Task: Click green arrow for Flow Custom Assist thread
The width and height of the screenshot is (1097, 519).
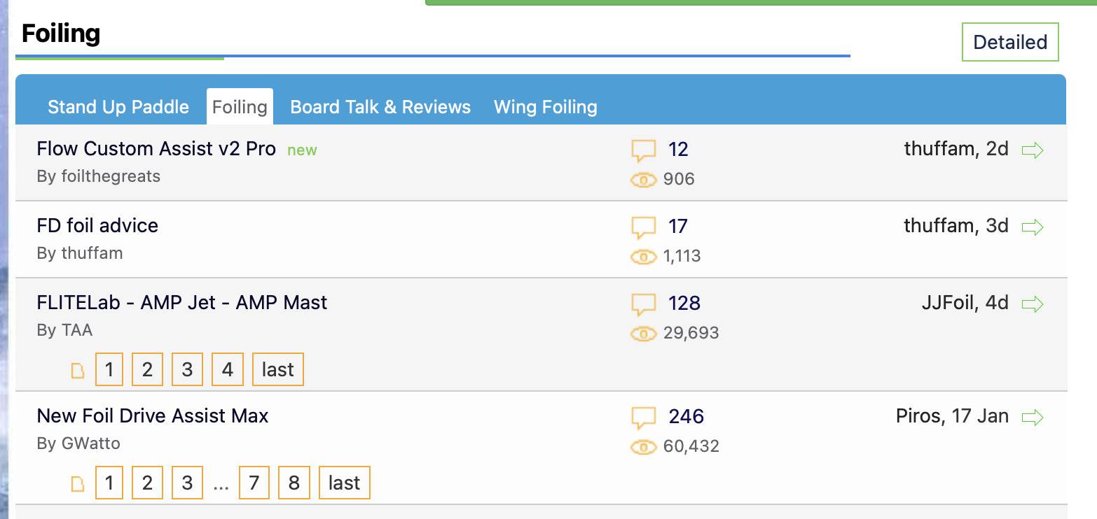Action: pos(1033,150)
